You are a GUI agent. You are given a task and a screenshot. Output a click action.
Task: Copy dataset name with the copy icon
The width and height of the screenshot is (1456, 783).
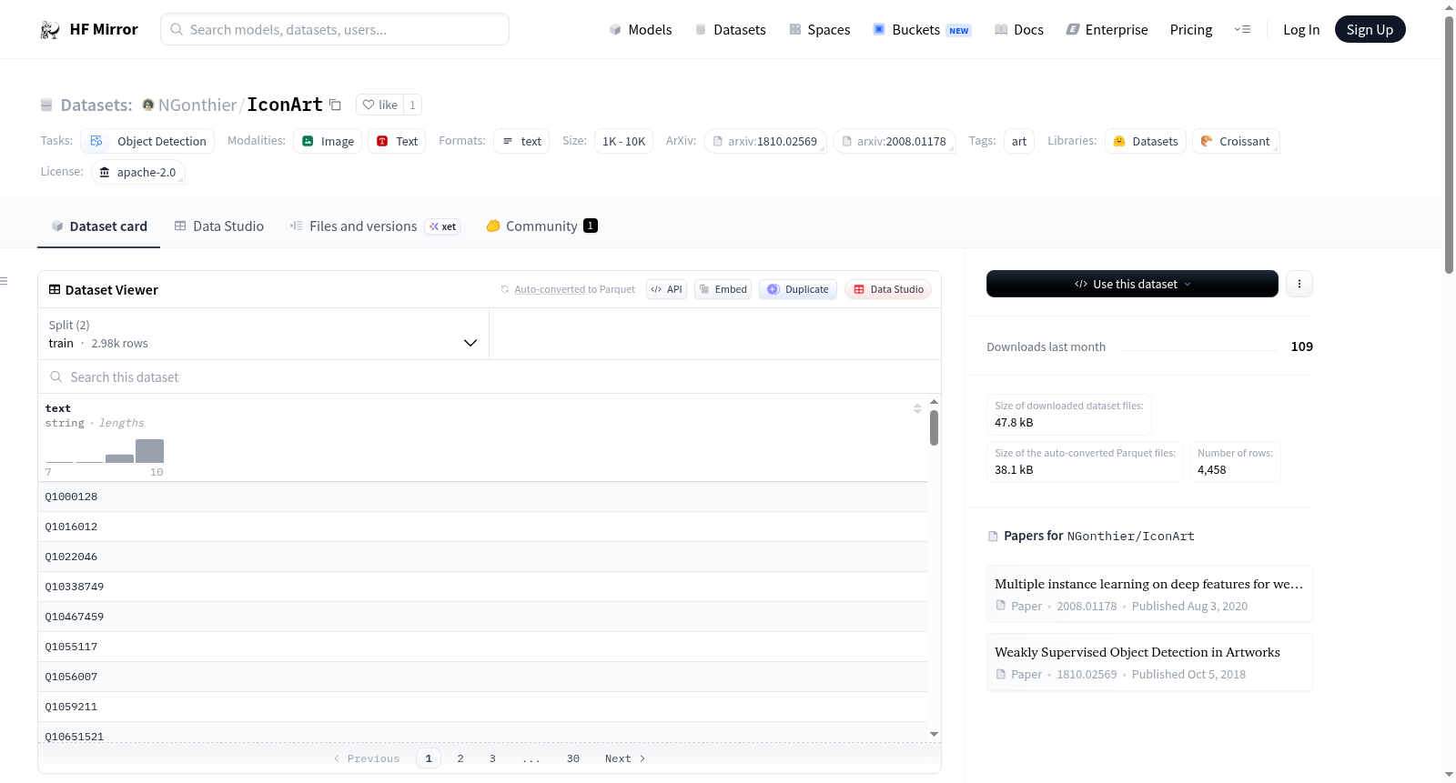[335, 105]
